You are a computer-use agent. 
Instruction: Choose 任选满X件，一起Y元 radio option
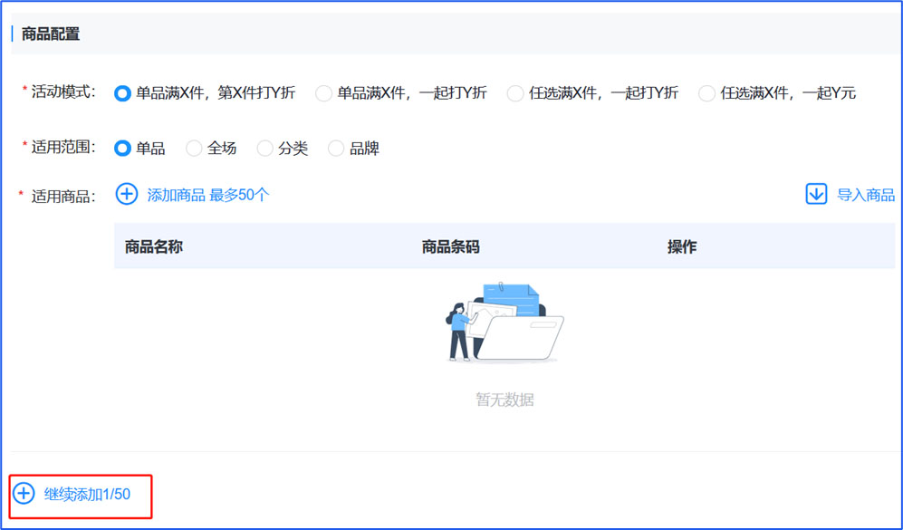click(706, 92)
